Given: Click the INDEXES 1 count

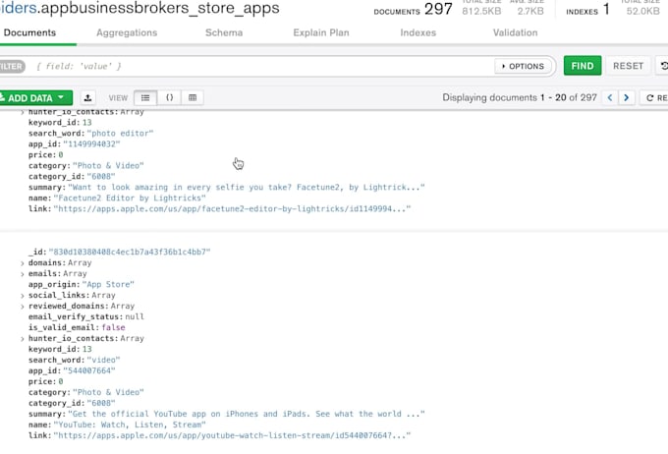Looking at the screenshot, I should (x=587, y=10).
